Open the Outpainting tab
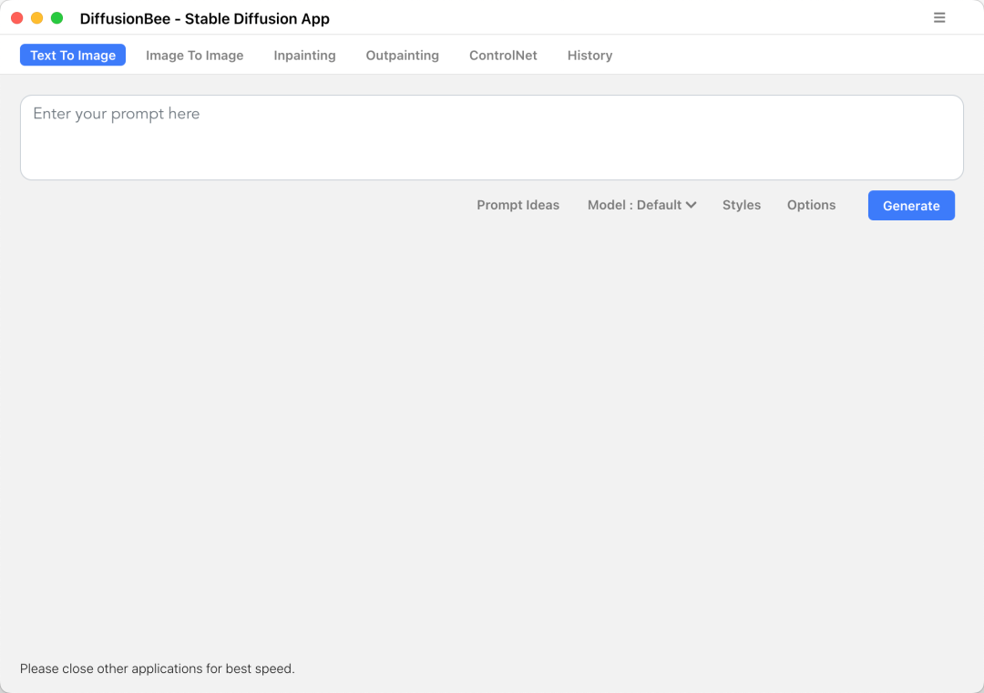Image resolution: width=984 pixels, height=693 pixels. 402,56
